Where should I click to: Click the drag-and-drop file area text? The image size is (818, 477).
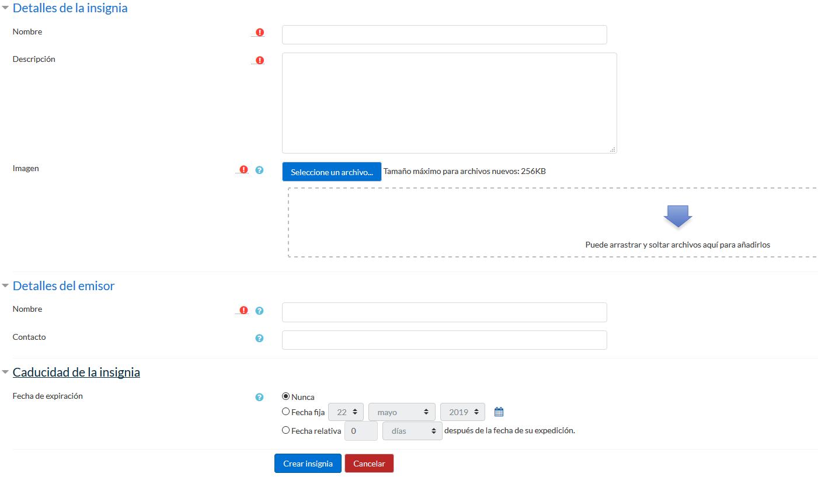677,245
